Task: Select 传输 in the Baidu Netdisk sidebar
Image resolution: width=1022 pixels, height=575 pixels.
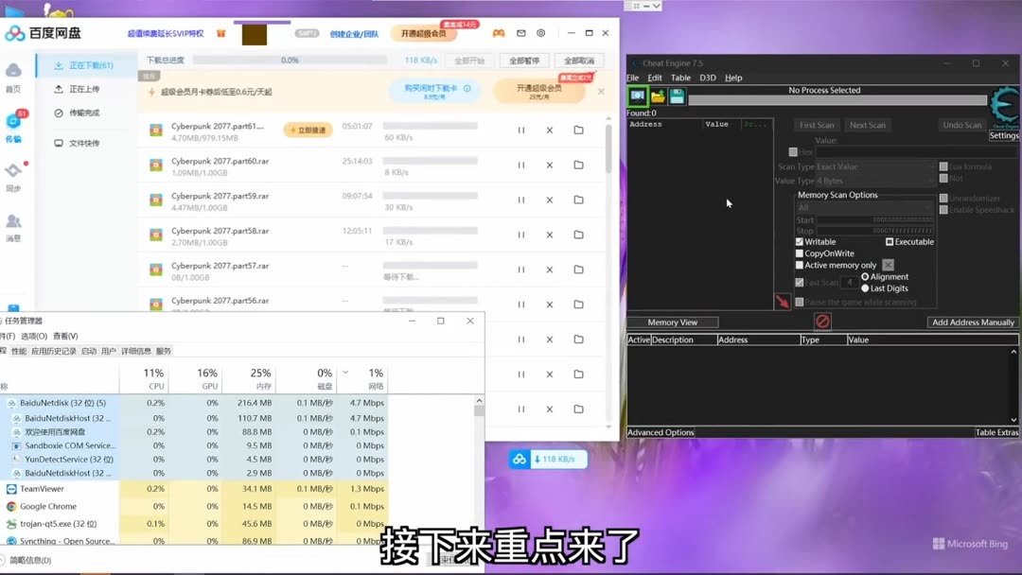Action: [12, 127]
